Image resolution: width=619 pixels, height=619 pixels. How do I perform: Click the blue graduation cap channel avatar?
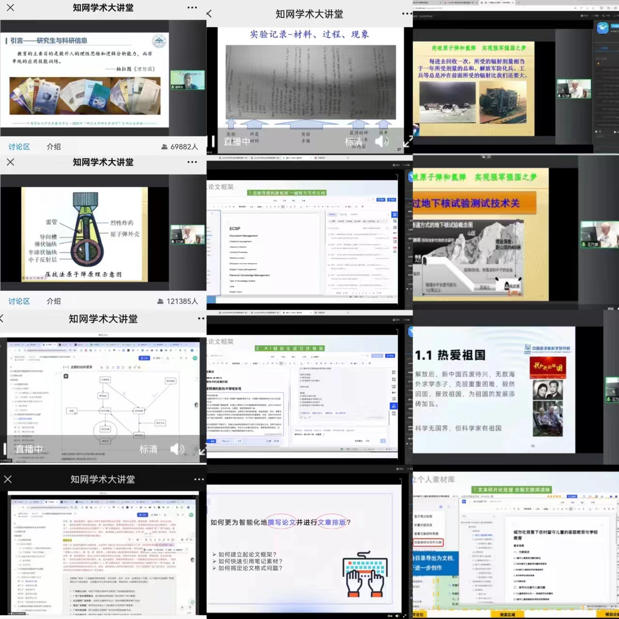(x=603, y=28)
